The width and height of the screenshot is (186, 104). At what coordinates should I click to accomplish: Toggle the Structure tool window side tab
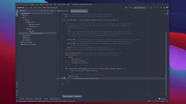click(17, 84)
